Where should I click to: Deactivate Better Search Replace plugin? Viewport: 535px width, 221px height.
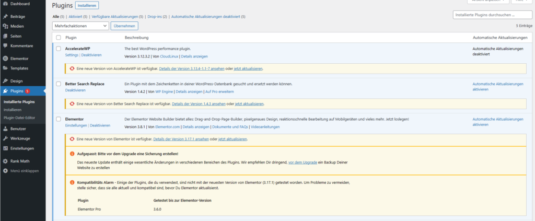[x=75, y=90]
